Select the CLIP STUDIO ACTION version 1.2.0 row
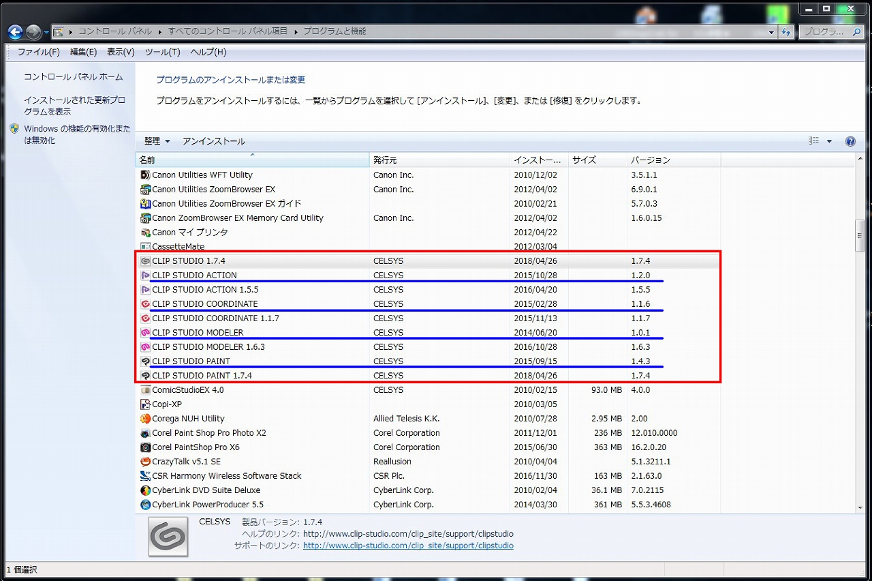This screenshot has width=872, height=581. tap(428, 275)
